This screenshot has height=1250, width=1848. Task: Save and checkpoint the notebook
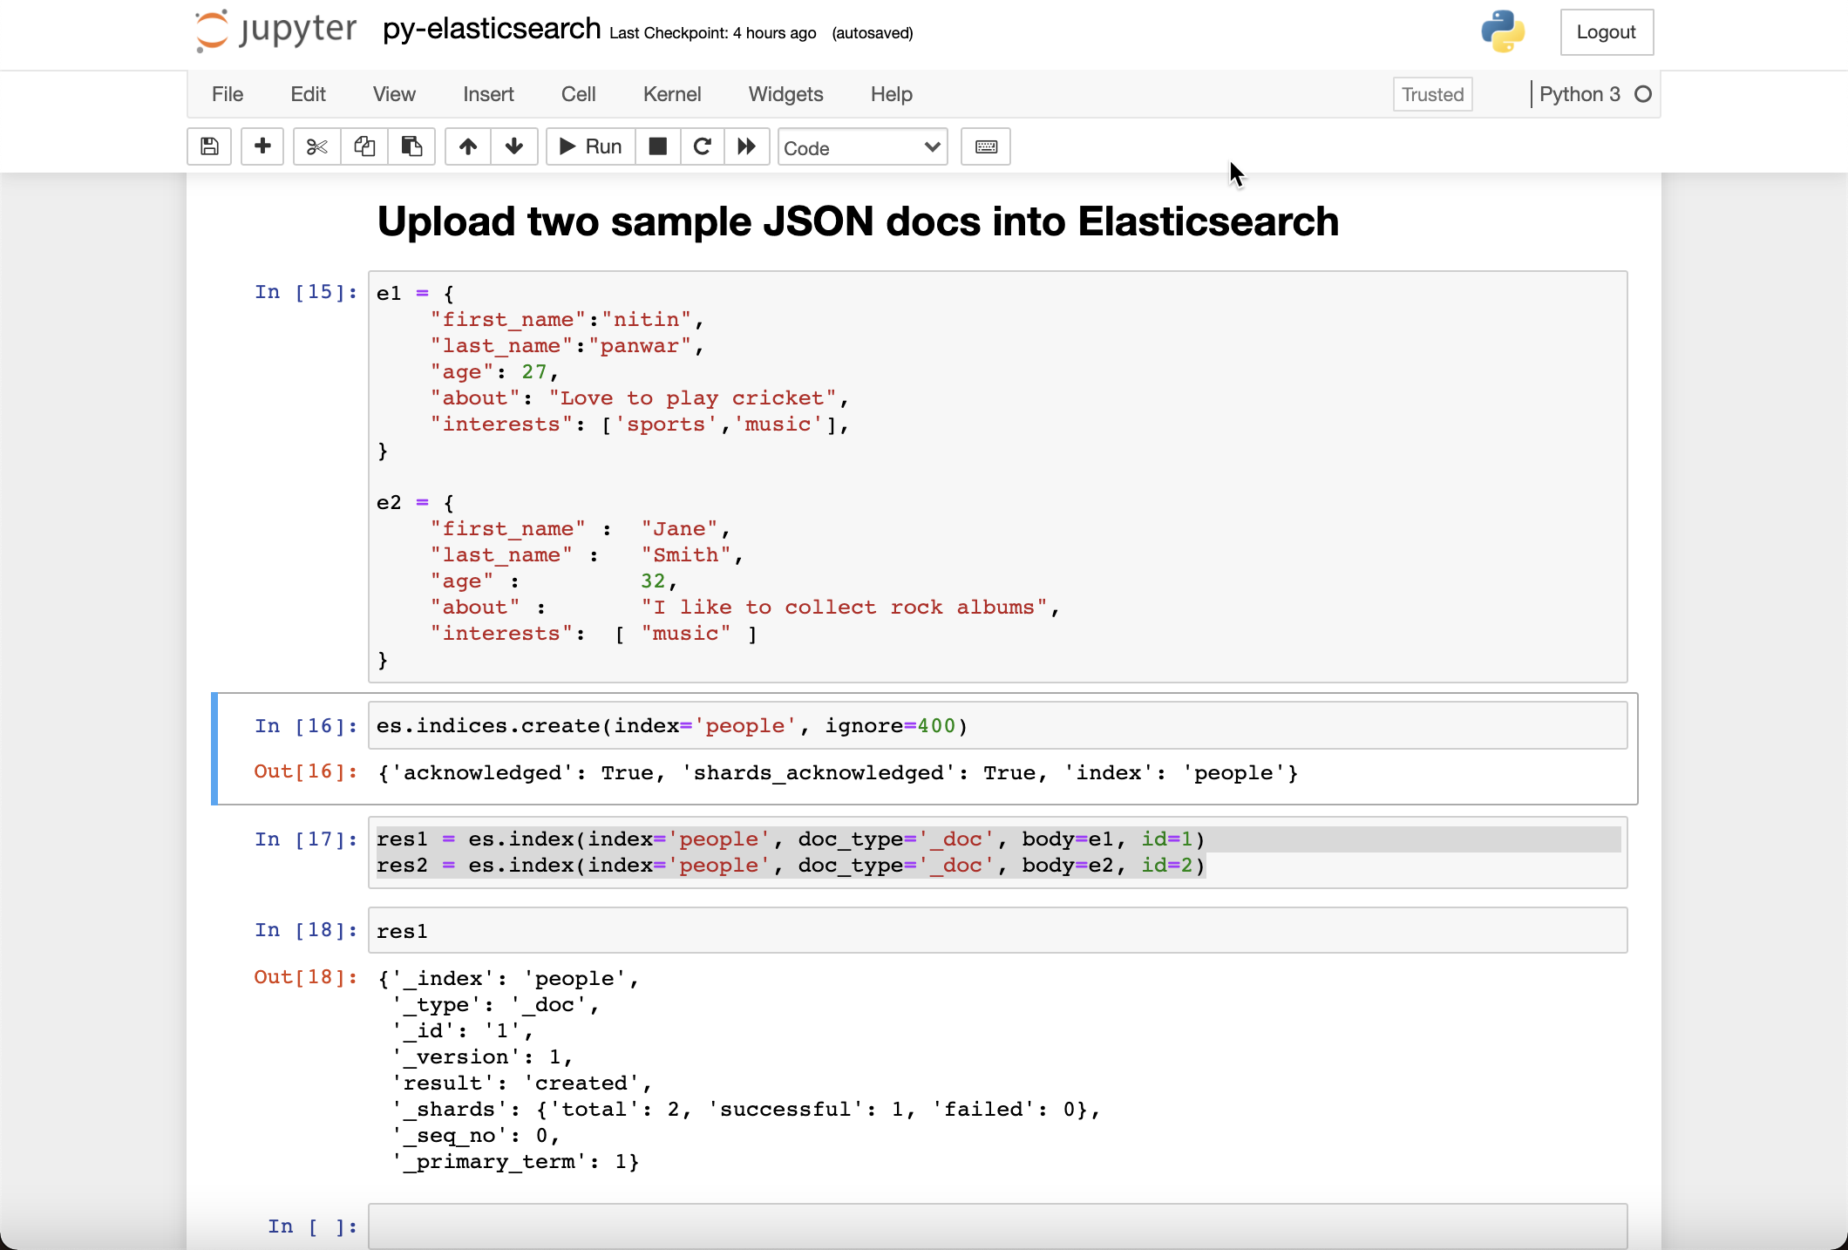208,146
